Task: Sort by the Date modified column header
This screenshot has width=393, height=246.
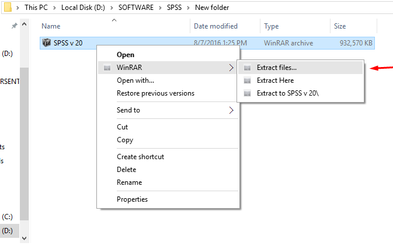Action: (x=215, y=26)
